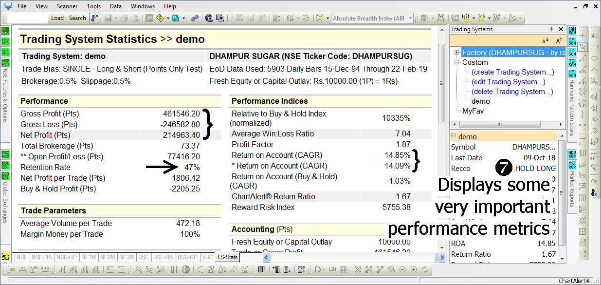
Task: Click the delete Trading System link
Action: point(512,92)
